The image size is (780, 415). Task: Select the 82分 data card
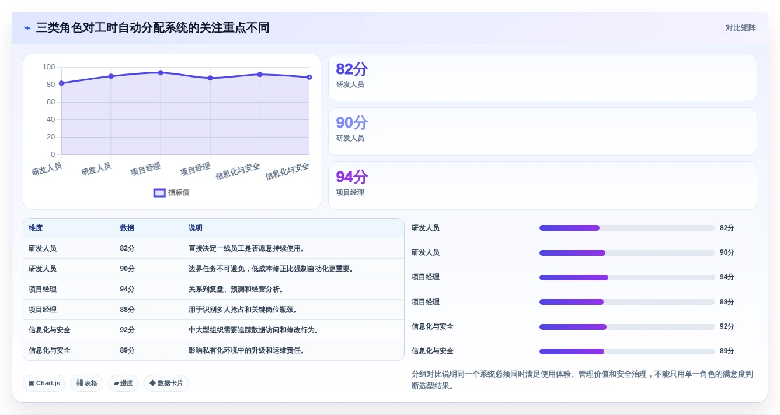(542, 78)
